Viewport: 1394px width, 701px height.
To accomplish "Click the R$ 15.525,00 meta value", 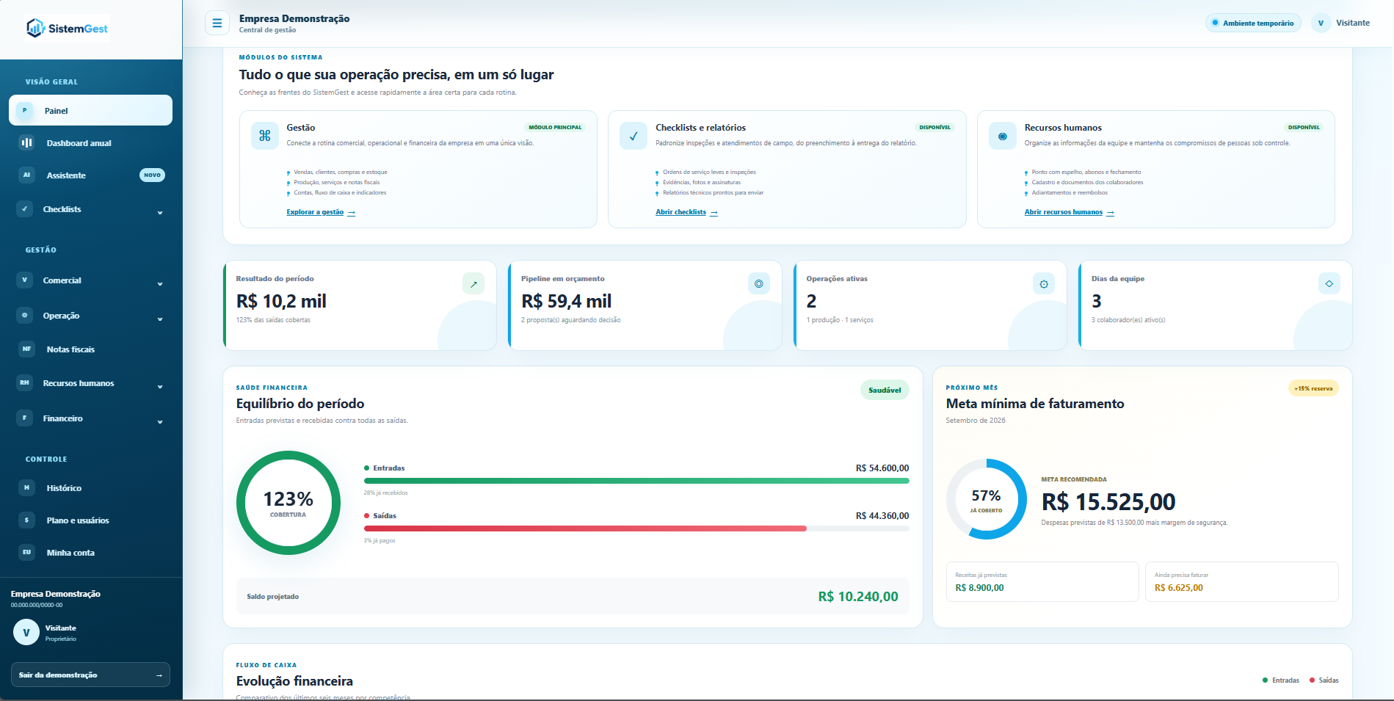I will pyautogui.click(x=1108, y=502).
